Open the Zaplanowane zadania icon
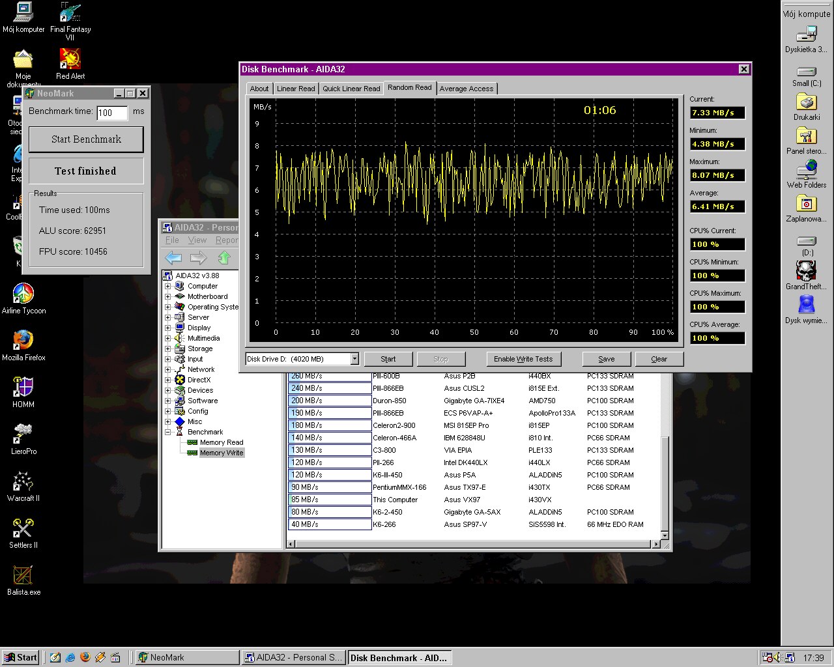 click(x=807, y=209)
